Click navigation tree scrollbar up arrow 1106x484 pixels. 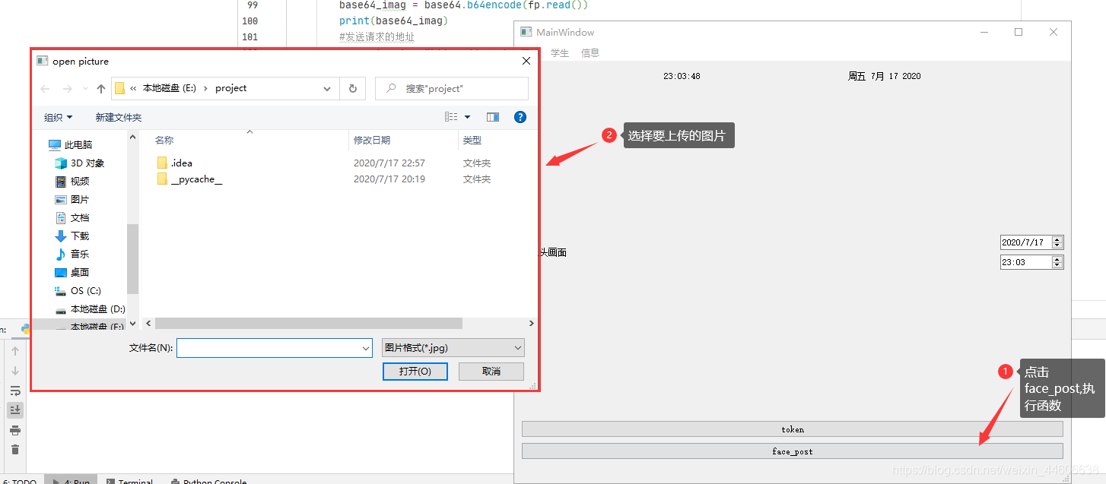(133, 138)
